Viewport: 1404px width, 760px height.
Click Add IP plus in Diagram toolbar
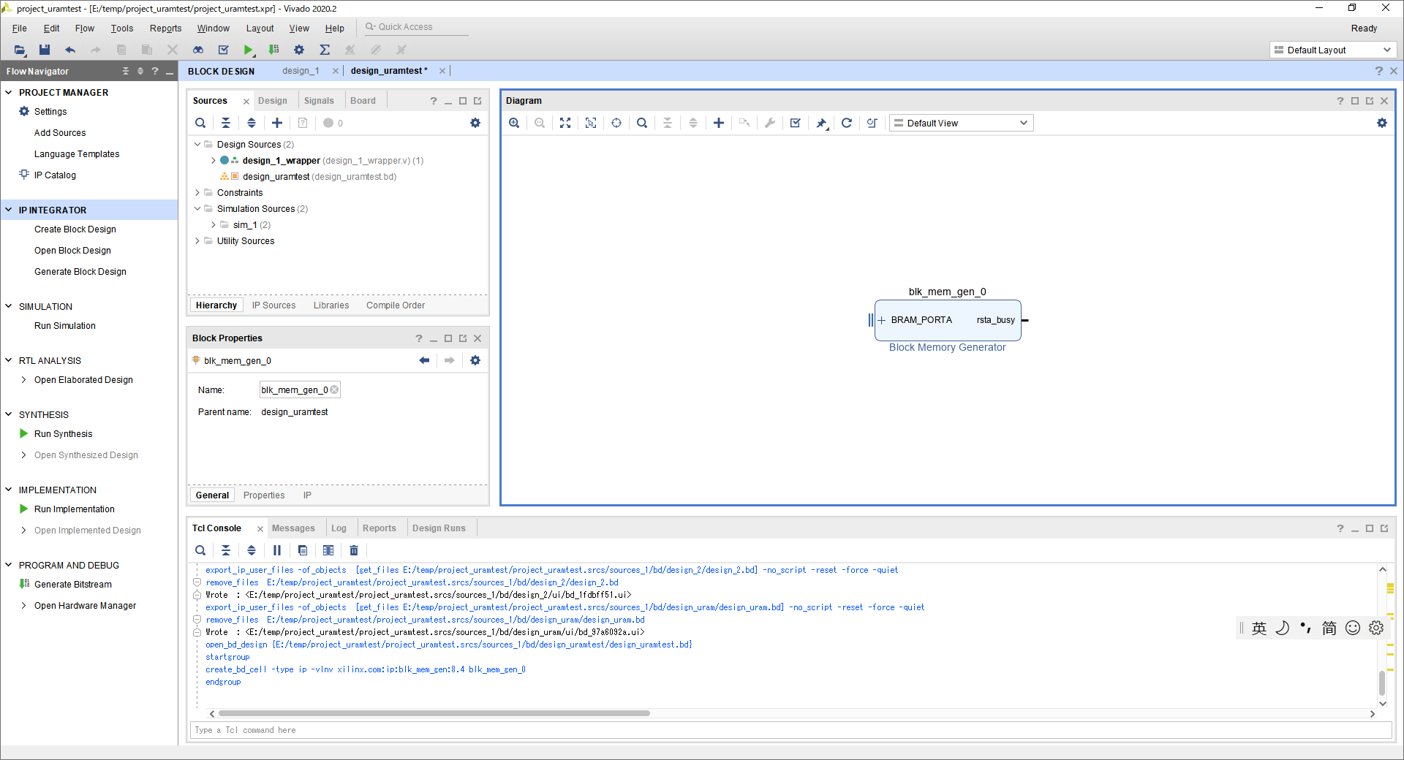pyautogui.click(x=719, y=123)
